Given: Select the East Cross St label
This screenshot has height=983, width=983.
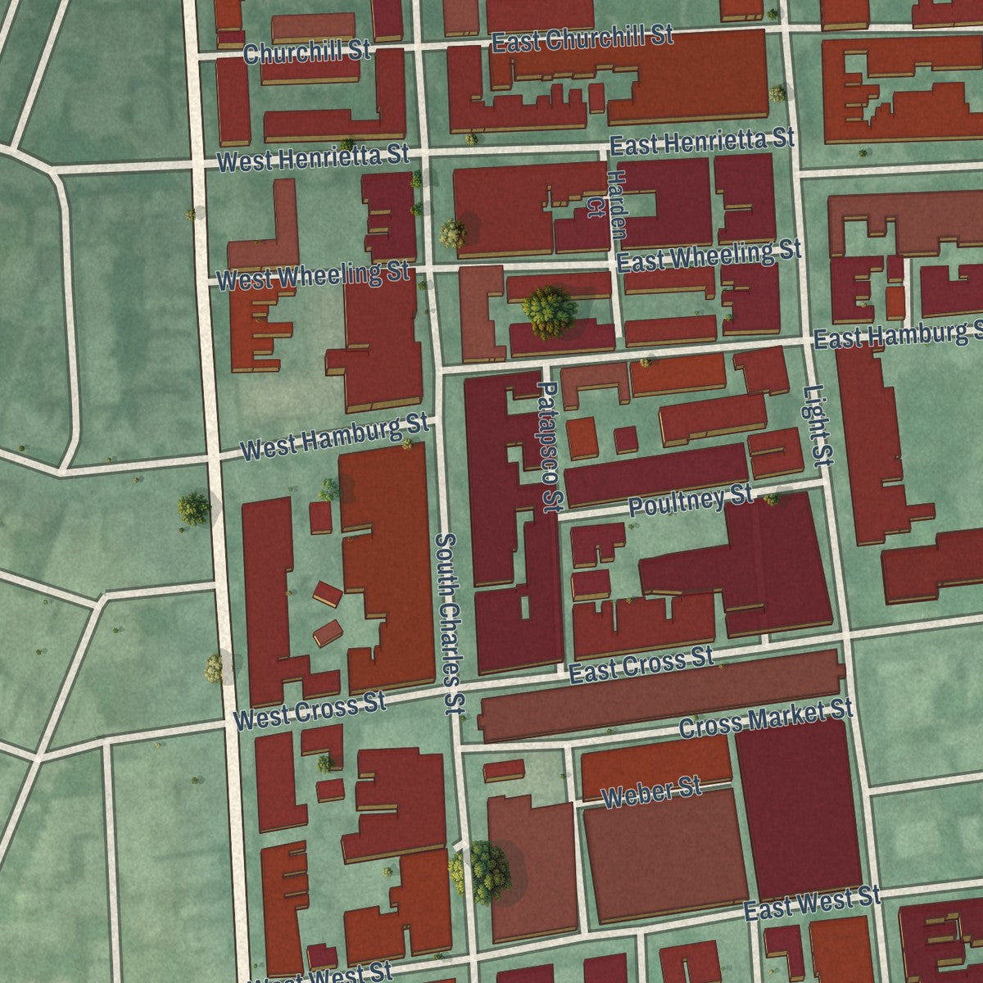Looking at the screenshot, I should coord(641,664).
